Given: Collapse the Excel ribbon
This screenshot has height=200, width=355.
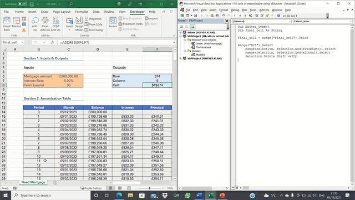Looking at the screenshot, I should 174,36.
